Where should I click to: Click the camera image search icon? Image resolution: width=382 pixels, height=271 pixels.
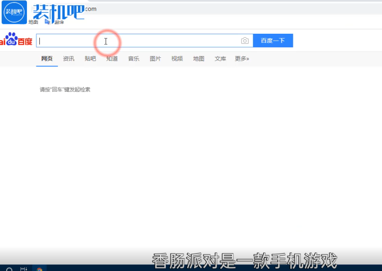coord(245,41)
